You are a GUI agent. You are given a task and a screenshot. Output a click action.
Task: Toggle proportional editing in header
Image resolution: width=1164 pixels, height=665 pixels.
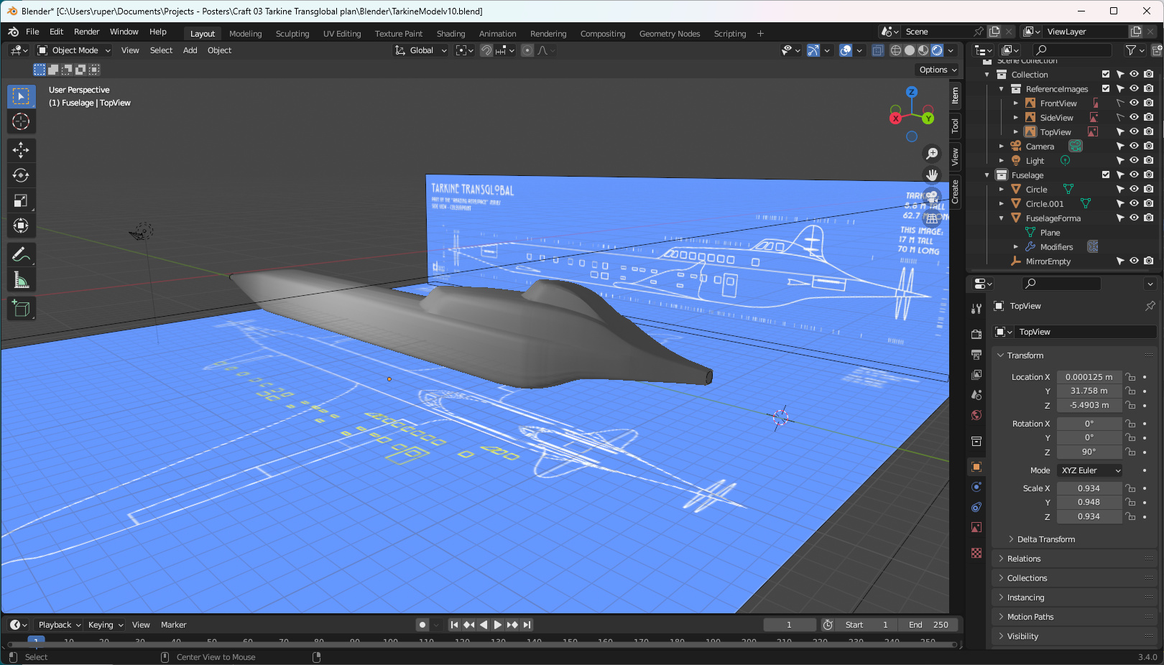click(x=527, y=50)
